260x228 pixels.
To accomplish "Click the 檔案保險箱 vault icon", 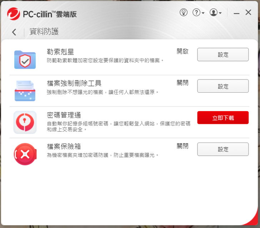I will [x=25, y=154].
